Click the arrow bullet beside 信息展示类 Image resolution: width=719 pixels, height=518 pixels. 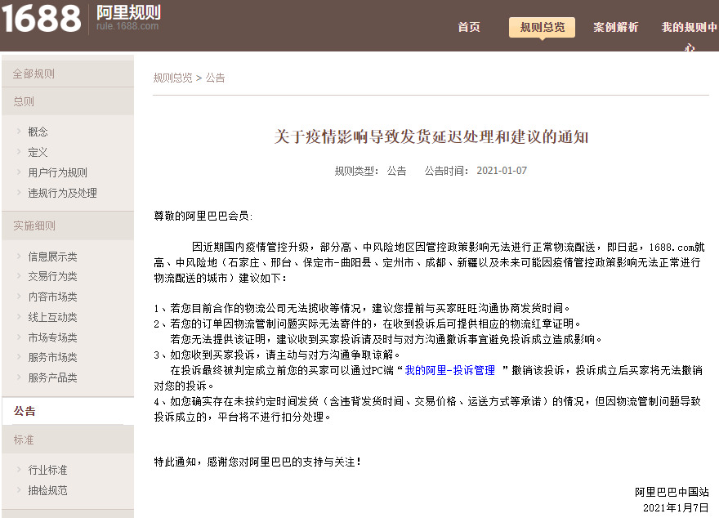point(19,257)
